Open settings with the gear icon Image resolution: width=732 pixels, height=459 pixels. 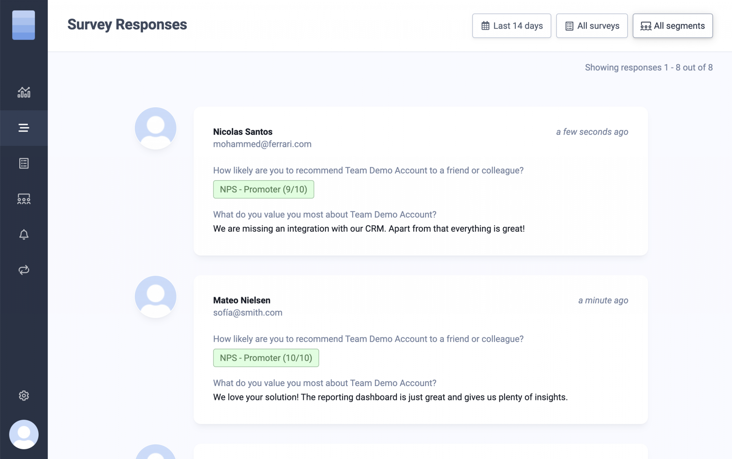click(24, 395)
